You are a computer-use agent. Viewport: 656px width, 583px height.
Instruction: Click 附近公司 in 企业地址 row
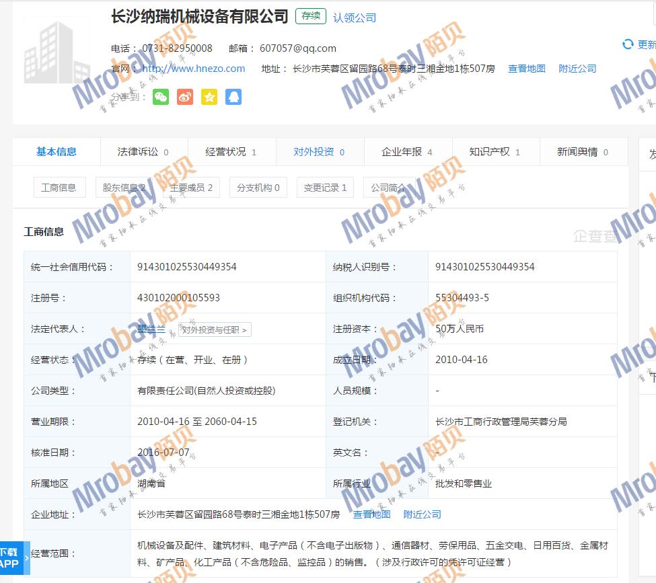423,514
